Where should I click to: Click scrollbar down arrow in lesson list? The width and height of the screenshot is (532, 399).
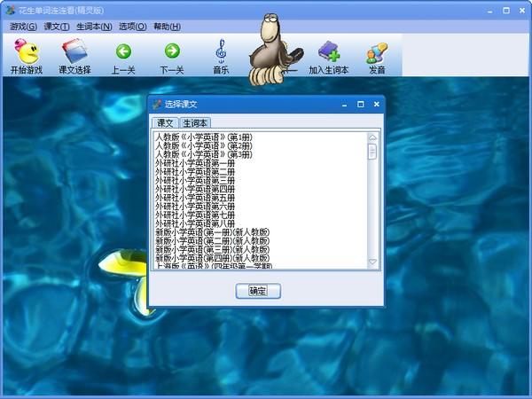click(372, 262)
